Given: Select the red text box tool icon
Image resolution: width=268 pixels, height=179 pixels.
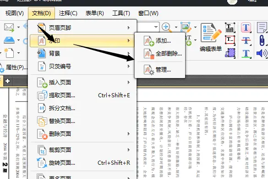Looking at the screenshot, I should (230, 40).
